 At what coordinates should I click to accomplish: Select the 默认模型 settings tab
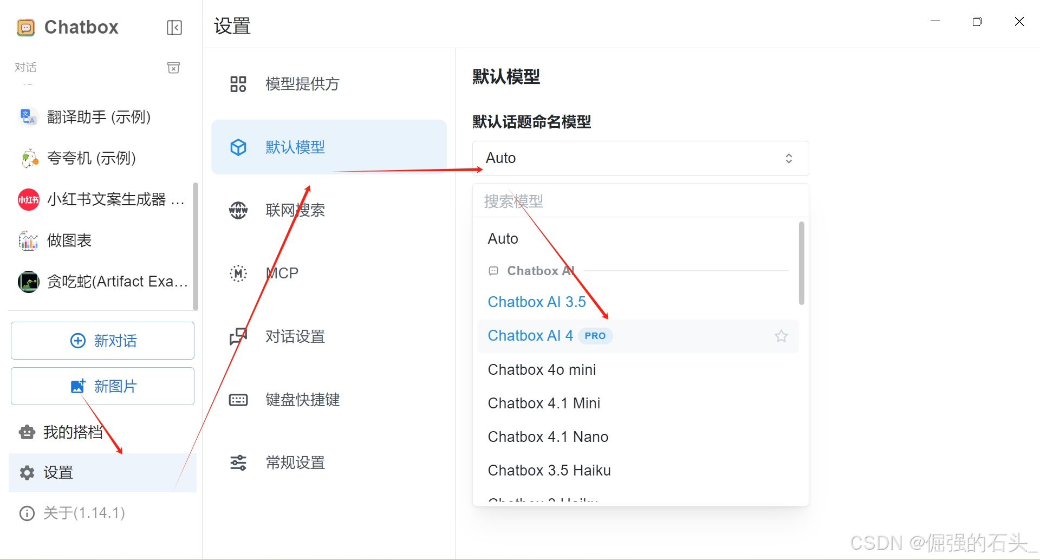(329, 147)
